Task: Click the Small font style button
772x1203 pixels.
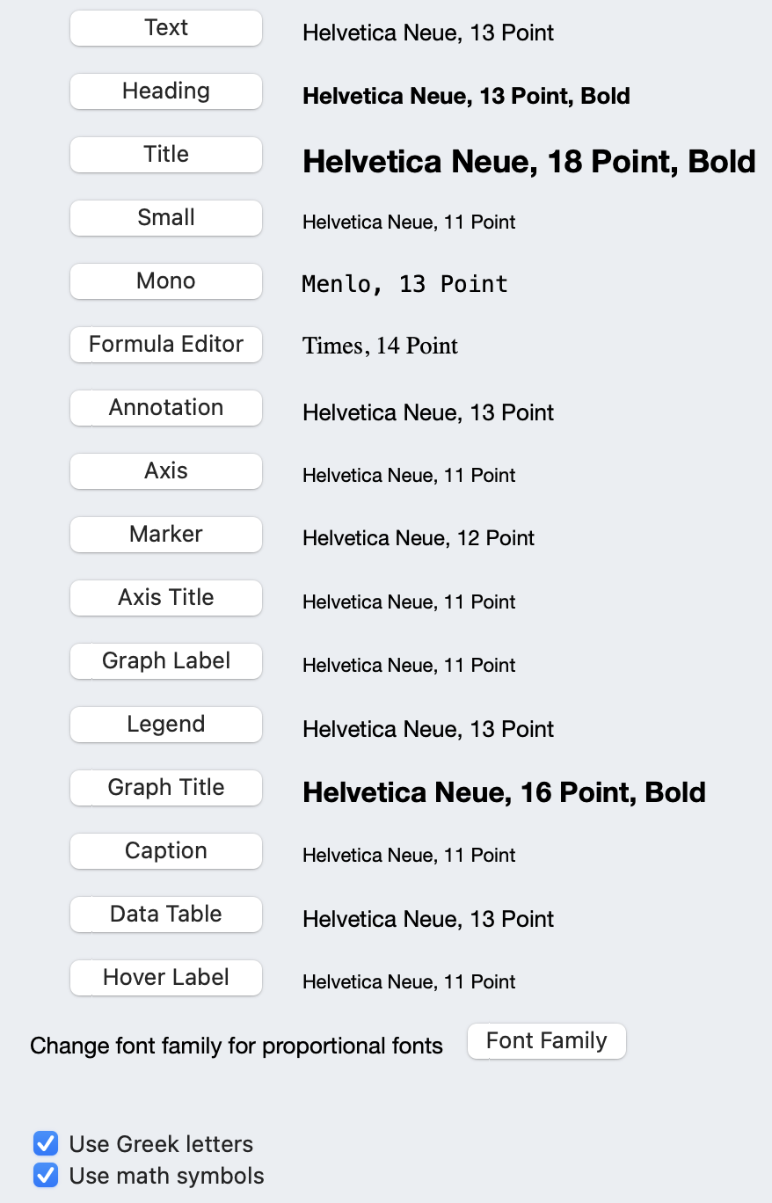Action: [165, 218]
